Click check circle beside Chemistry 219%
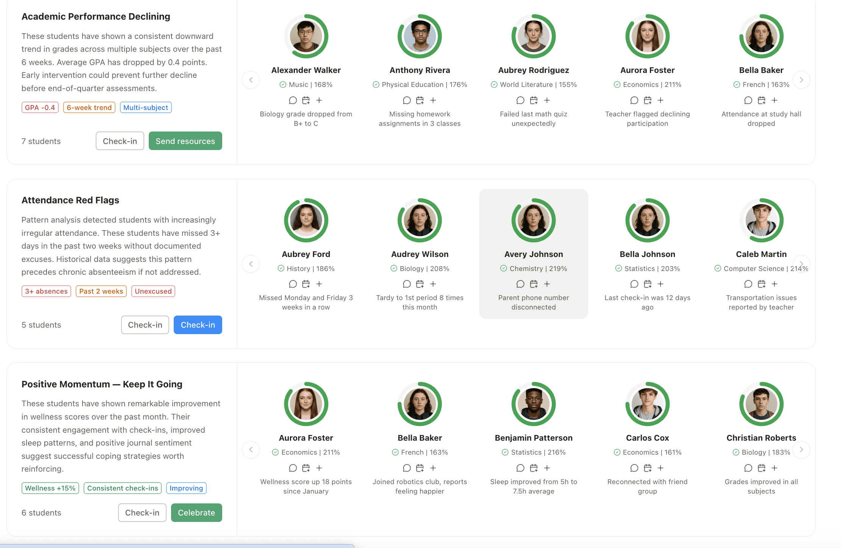Screen dimensions: 841x548 [503, 268]
